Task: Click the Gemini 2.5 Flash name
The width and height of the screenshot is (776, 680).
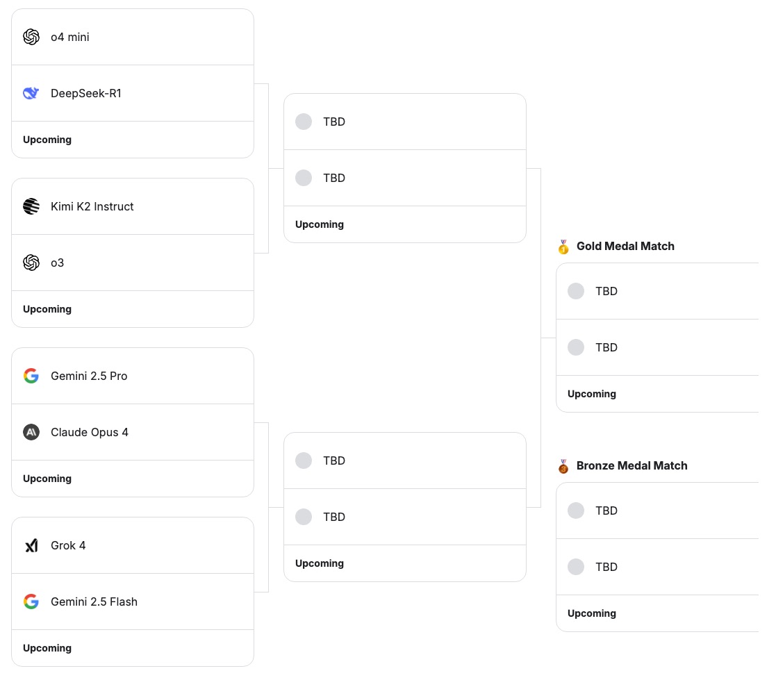Action: [94, 602]
